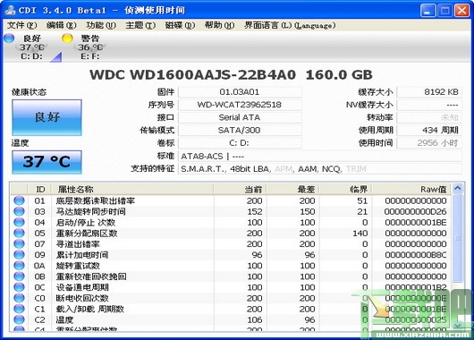Select the 设备通电周期 attribute row

point(231,287)
